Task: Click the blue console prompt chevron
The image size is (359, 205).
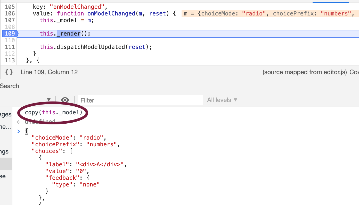Action: coord(18,131)
